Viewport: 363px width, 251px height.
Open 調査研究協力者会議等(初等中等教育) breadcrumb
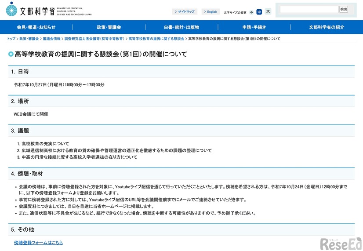94,39
